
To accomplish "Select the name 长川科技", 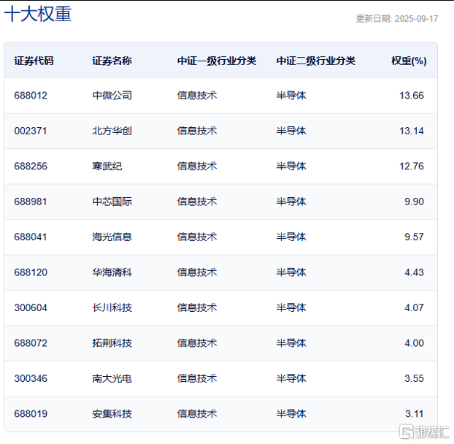I will tap(112, 307).
